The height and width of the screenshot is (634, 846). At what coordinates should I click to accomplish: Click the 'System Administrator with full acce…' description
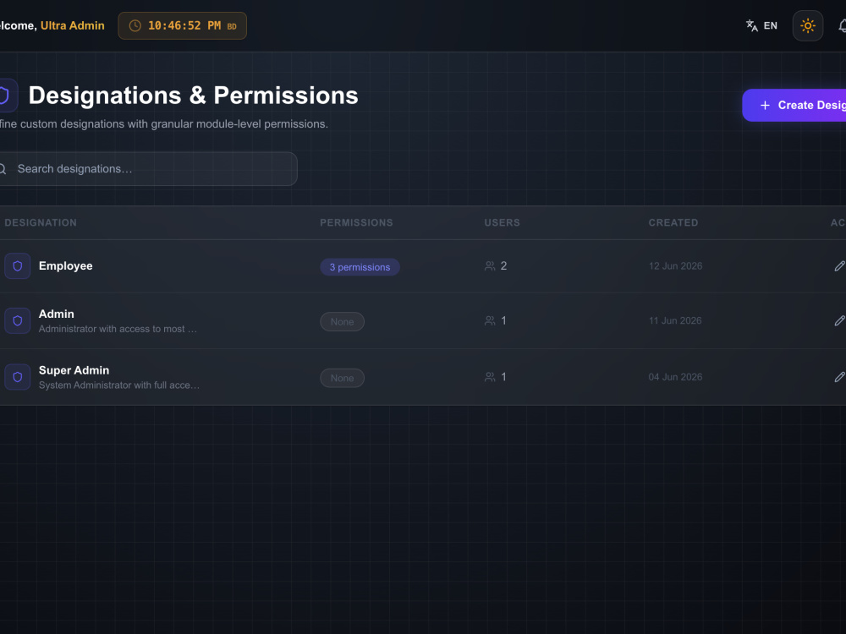coord(119,385)
